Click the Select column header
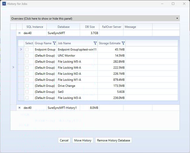Image resolution: width=190 pixels, height=153 pixels. 29,43
